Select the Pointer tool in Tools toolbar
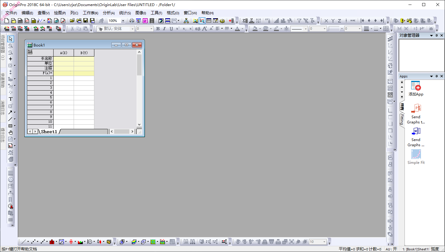 pos(11,39)
